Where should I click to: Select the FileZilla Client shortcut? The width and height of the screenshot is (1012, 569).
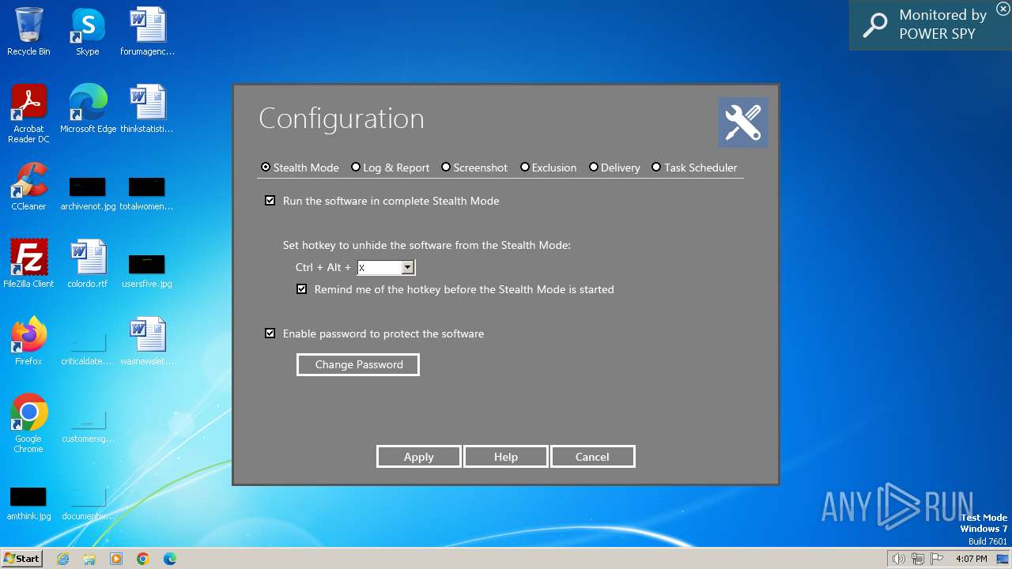pyautogui.click(x=28, y=264)
